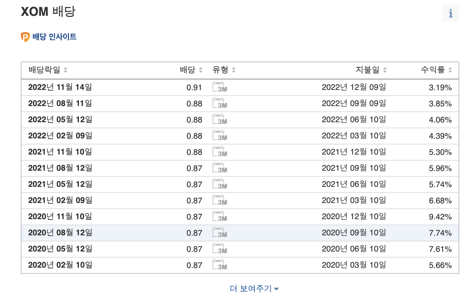Click the 배당 인사이트 shield icon
This screenshot has width=468, height=301.
25,37
